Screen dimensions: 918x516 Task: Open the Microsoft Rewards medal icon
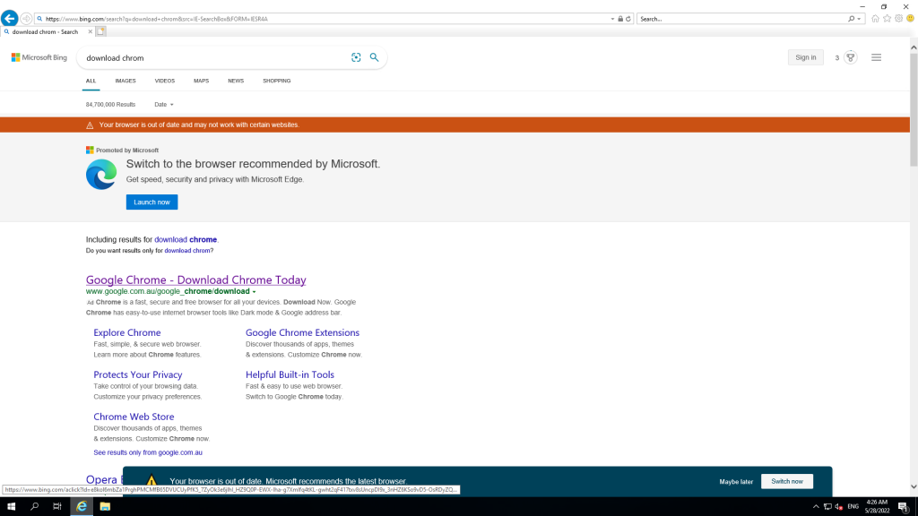click(850, 57)
